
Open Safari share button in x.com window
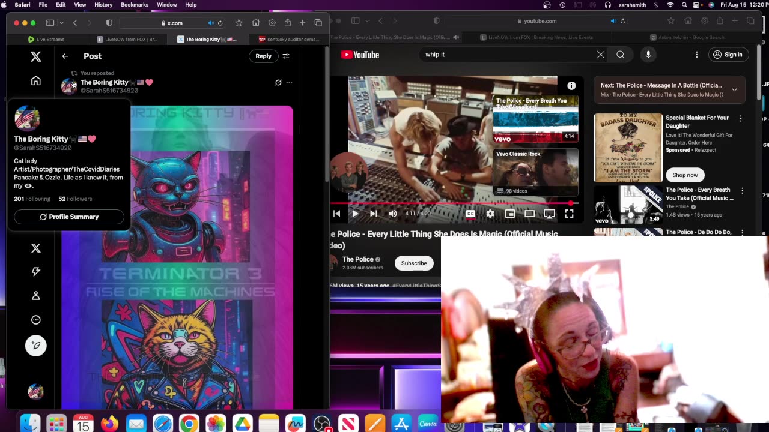click(288, 23)
